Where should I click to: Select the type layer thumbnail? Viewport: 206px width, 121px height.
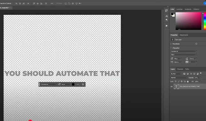click(176, 86)
